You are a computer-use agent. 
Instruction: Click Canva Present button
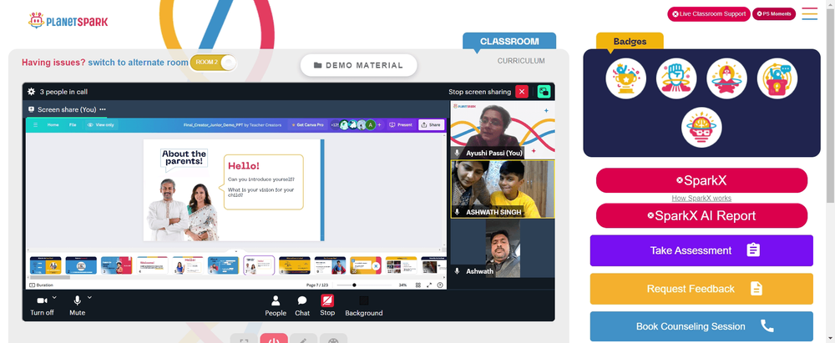coord(401,124)
